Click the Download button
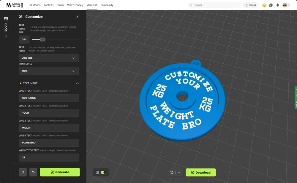Image resolution: width=297 pixels, height=183 pixels. (201, 172)
